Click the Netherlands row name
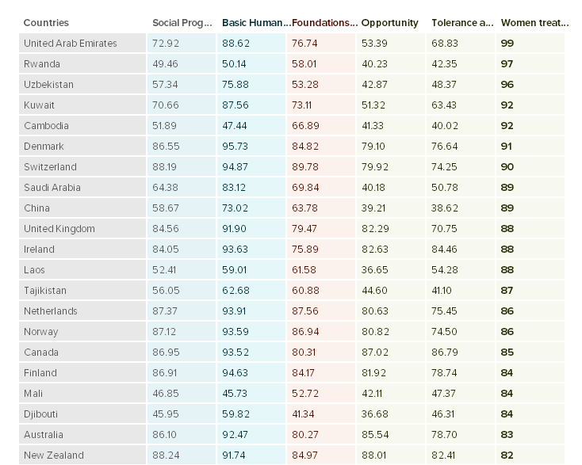 coord(51,311)
